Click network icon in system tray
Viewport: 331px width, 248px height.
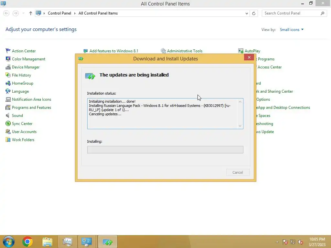[x=293, y=242]
